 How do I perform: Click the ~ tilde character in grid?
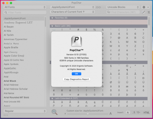[x=135, y=58]
